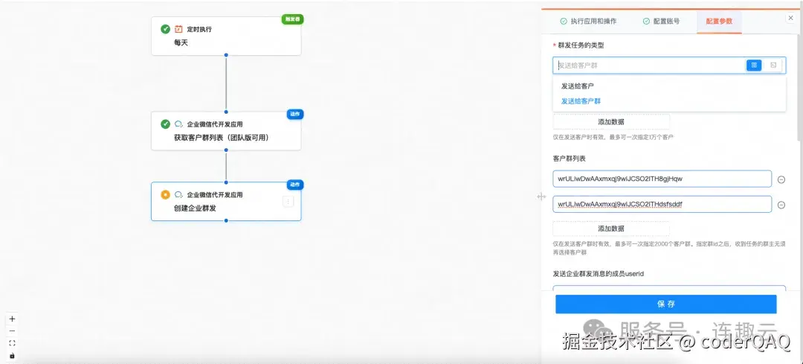This screenshot has height=364, width=803.
Task: Edit the group ID ending in dsfsddf
Action: tap(662, 204)
